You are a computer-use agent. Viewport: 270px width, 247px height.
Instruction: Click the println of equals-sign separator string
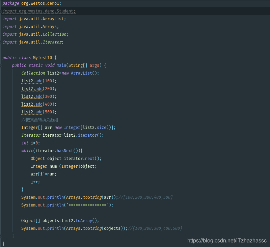point(67,205)
